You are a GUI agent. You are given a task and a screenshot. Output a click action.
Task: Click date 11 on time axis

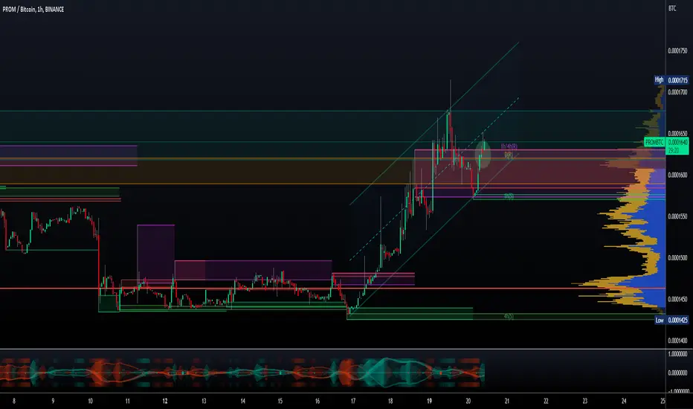pyautogui.click(x=127, y=402)
